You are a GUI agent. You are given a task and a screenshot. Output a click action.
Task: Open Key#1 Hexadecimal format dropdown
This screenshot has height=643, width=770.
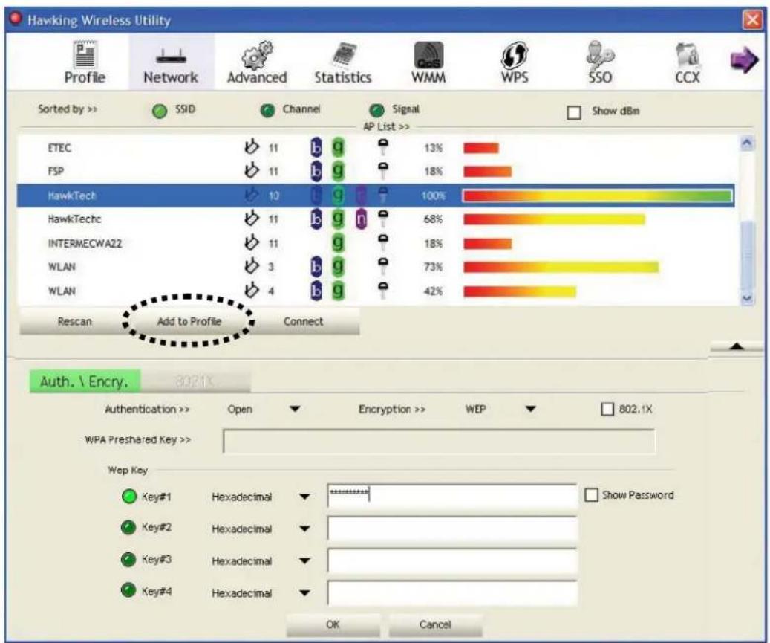pos(305,497)
